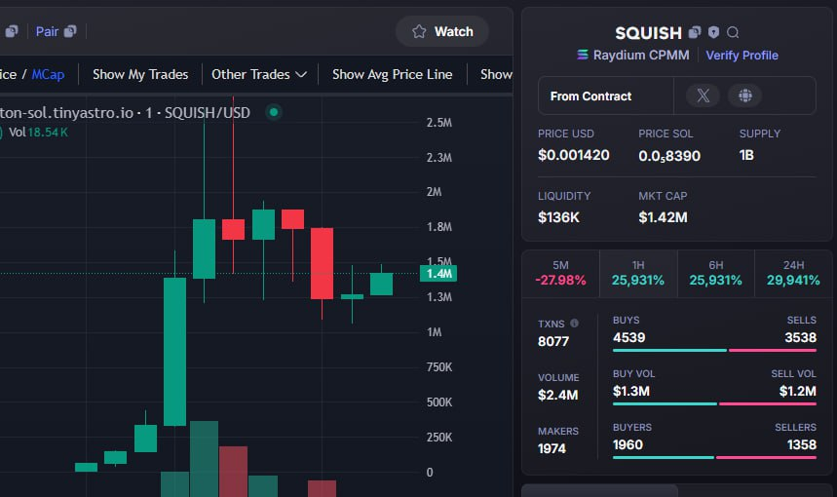The width and height of the screenshot is (837, 497).
Task: Expand the Other Trades dropdown
Action: [x=259, y=74]
